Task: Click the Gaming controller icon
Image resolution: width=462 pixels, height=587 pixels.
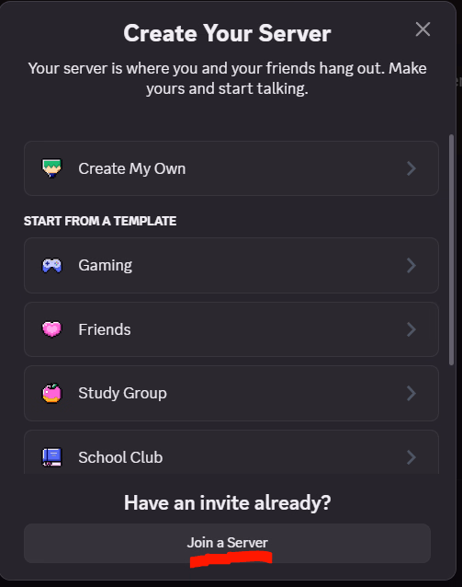Action: [x=51, y=265]
